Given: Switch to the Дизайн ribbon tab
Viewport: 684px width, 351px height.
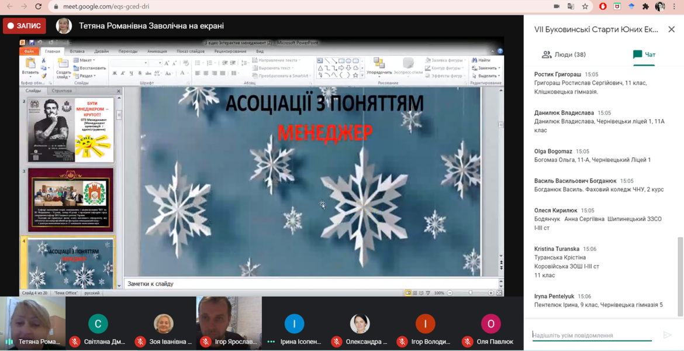Looking at the screenshot, I should [102, 51].
